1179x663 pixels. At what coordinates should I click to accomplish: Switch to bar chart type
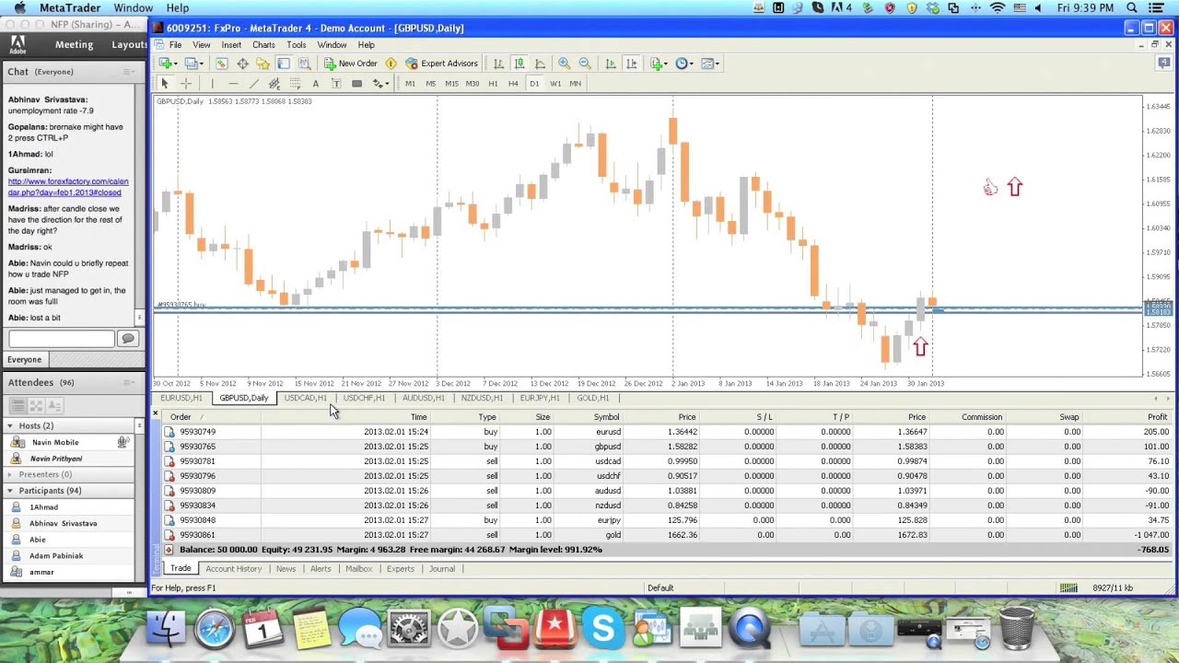[498, 64]
